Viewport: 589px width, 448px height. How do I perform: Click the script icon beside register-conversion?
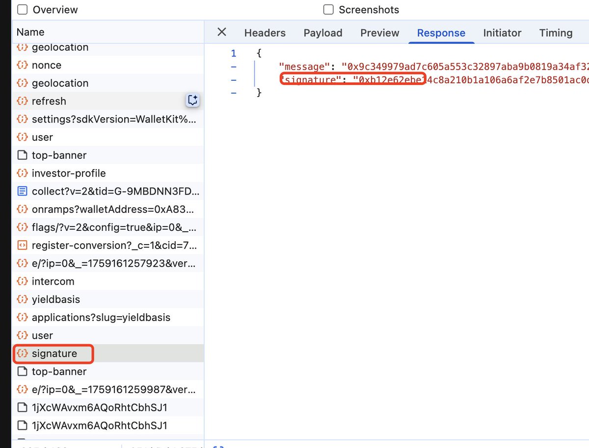[22, 245]
